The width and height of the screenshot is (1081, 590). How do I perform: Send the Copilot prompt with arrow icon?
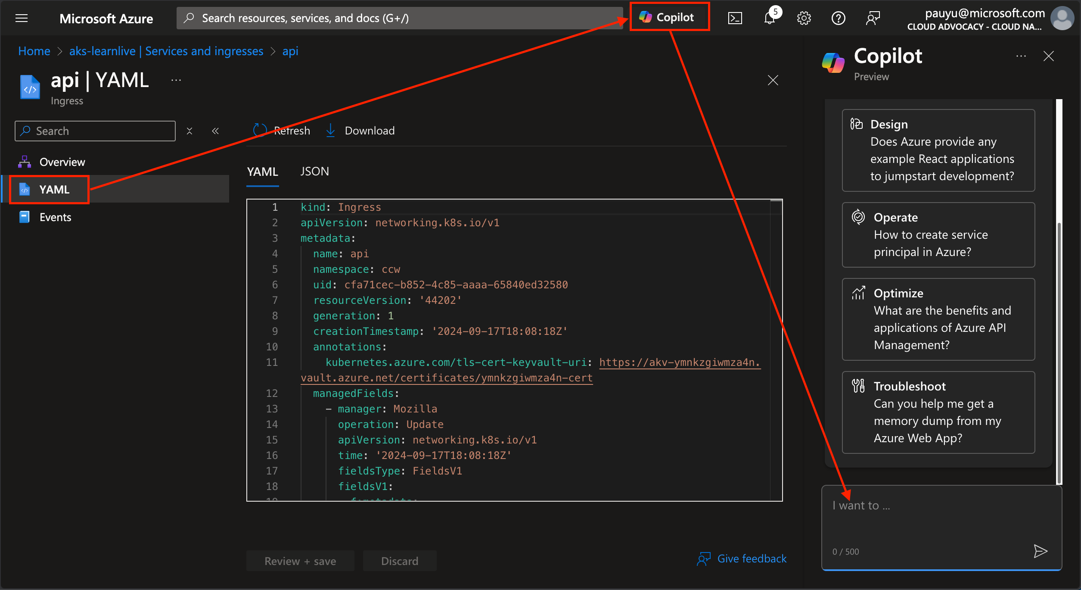click(x=1041, y=551)
